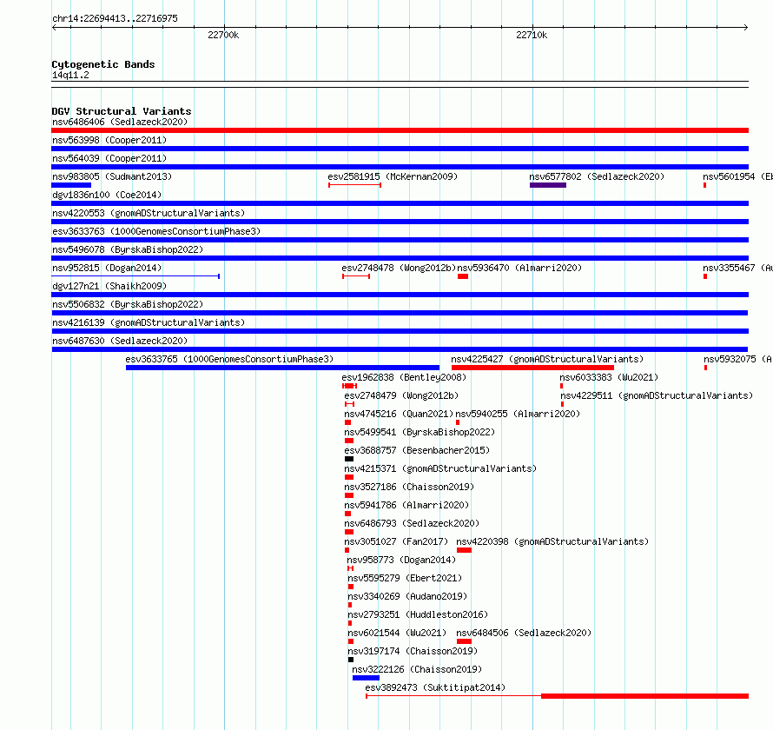Select nsv6487630 (Sedlazeck2020) label

(120, 341)
